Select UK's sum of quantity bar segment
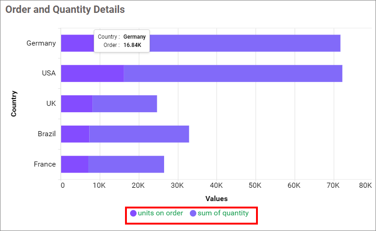The width and height of the screenshot is (376, 231). (x=124, y=104)
